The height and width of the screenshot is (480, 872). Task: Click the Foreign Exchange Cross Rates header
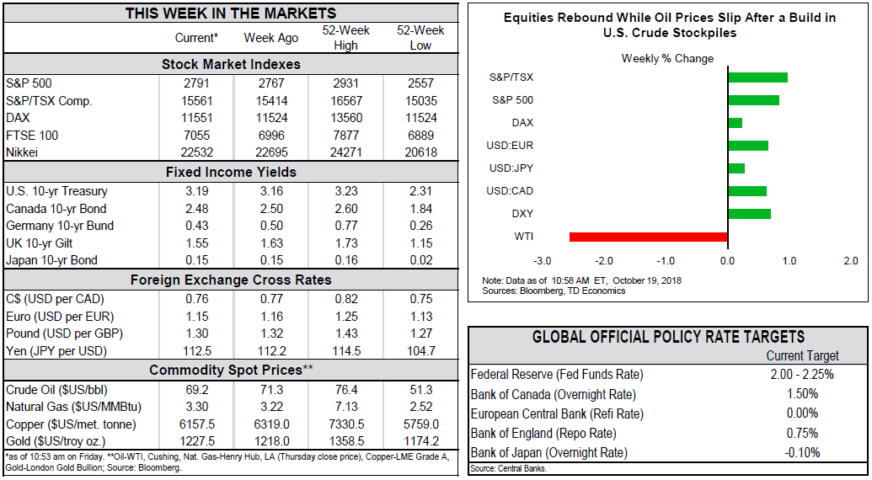[231, 280]
